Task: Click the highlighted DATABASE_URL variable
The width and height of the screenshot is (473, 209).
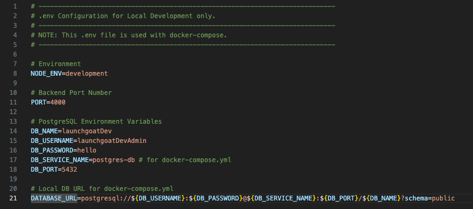Action: pos(54,198)
